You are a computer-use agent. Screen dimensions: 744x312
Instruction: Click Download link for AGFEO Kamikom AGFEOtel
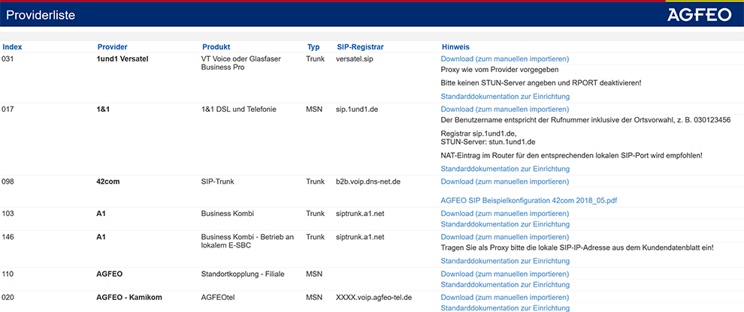(504, 297)
